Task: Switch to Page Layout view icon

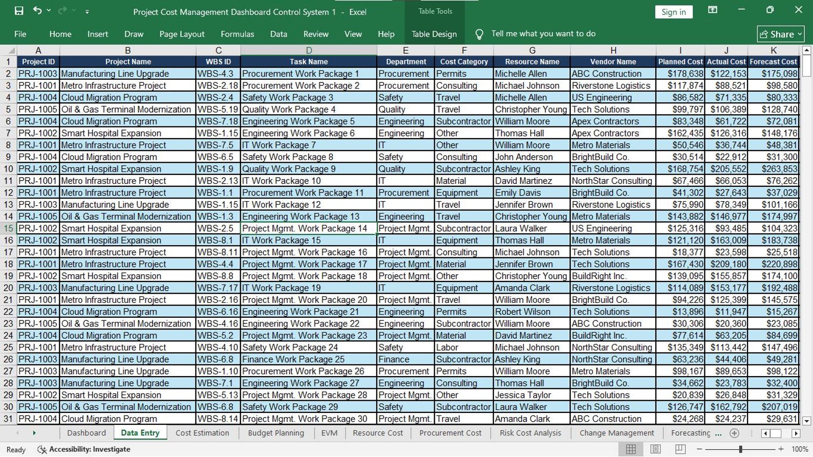Action: point(655,449)
